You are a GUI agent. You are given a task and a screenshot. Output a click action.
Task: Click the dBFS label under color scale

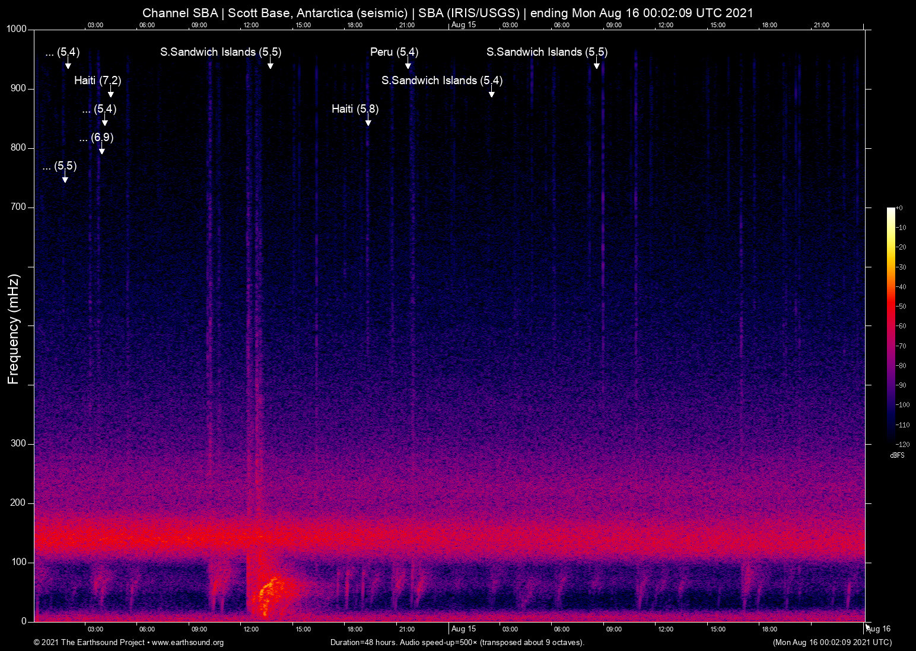pos(897,455)
